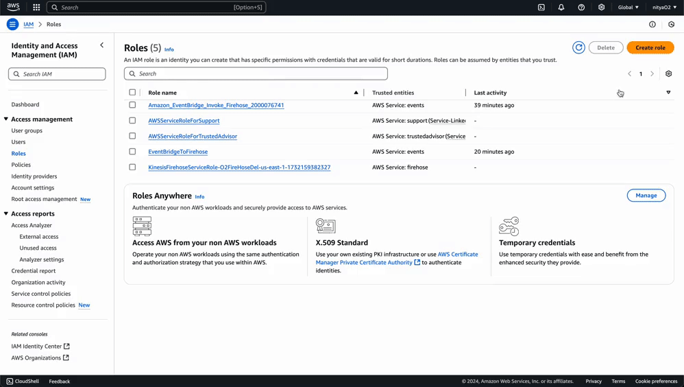
Task: Open the AWS home logo
Action: (x=13, y=7)
